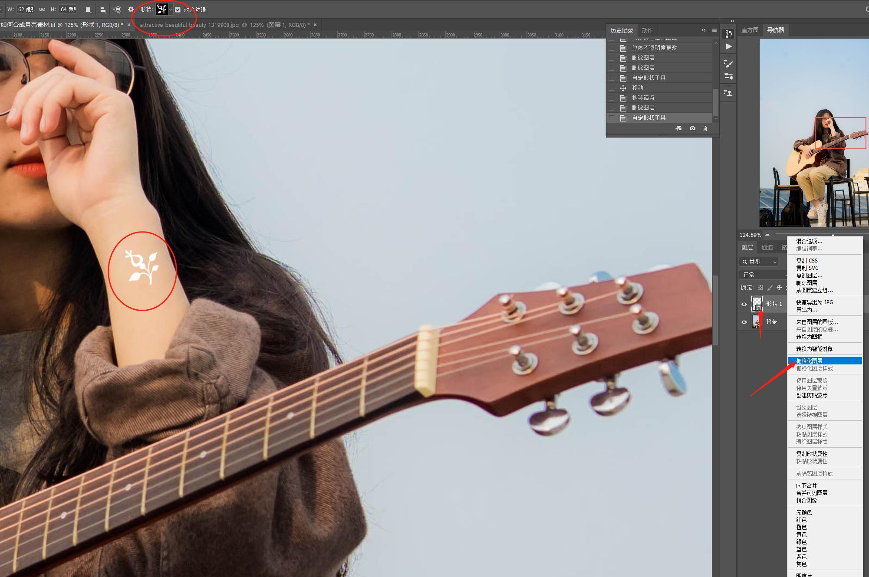
Task: Switch to the 通道 tab
Action: tap(767, 247)
